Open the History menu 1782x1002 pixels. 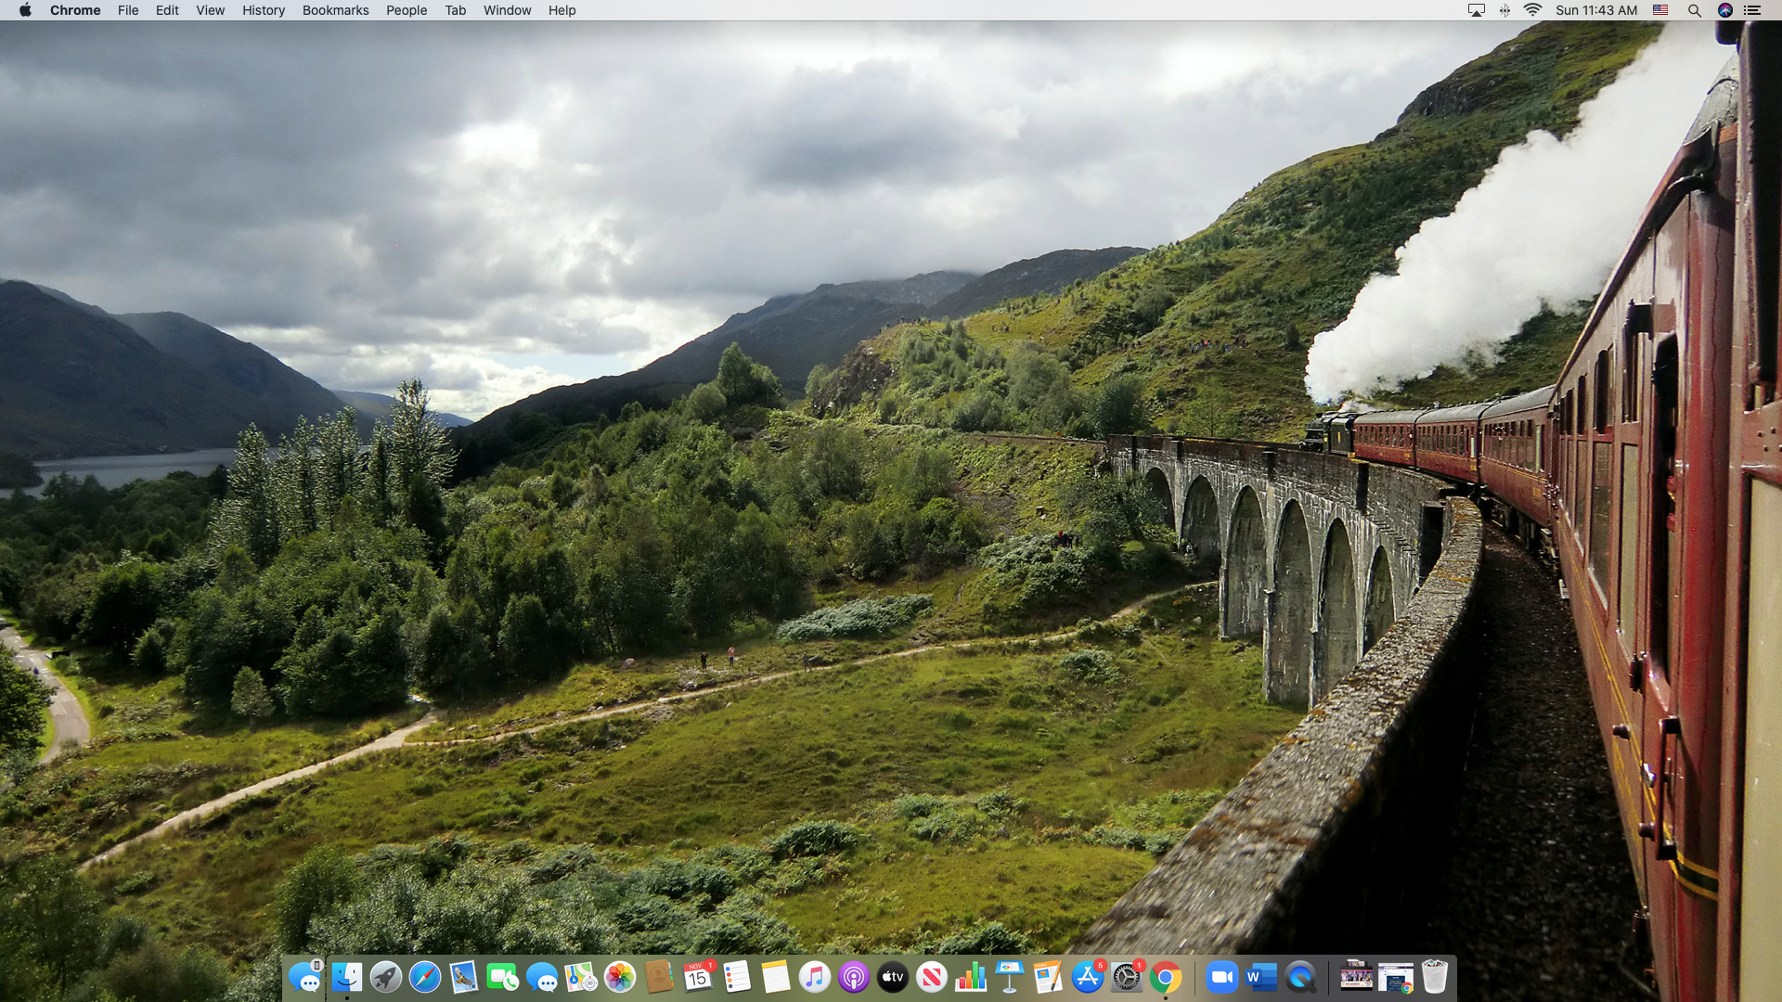(x=264, y=10)
